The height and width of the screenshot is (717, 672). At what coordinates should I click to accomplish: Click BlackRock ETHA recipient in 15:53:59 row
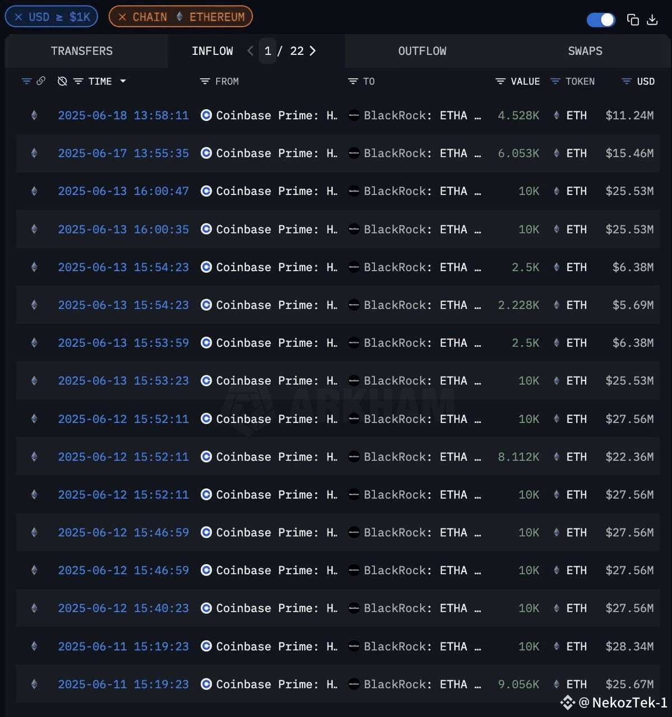[x=414, y=343]
